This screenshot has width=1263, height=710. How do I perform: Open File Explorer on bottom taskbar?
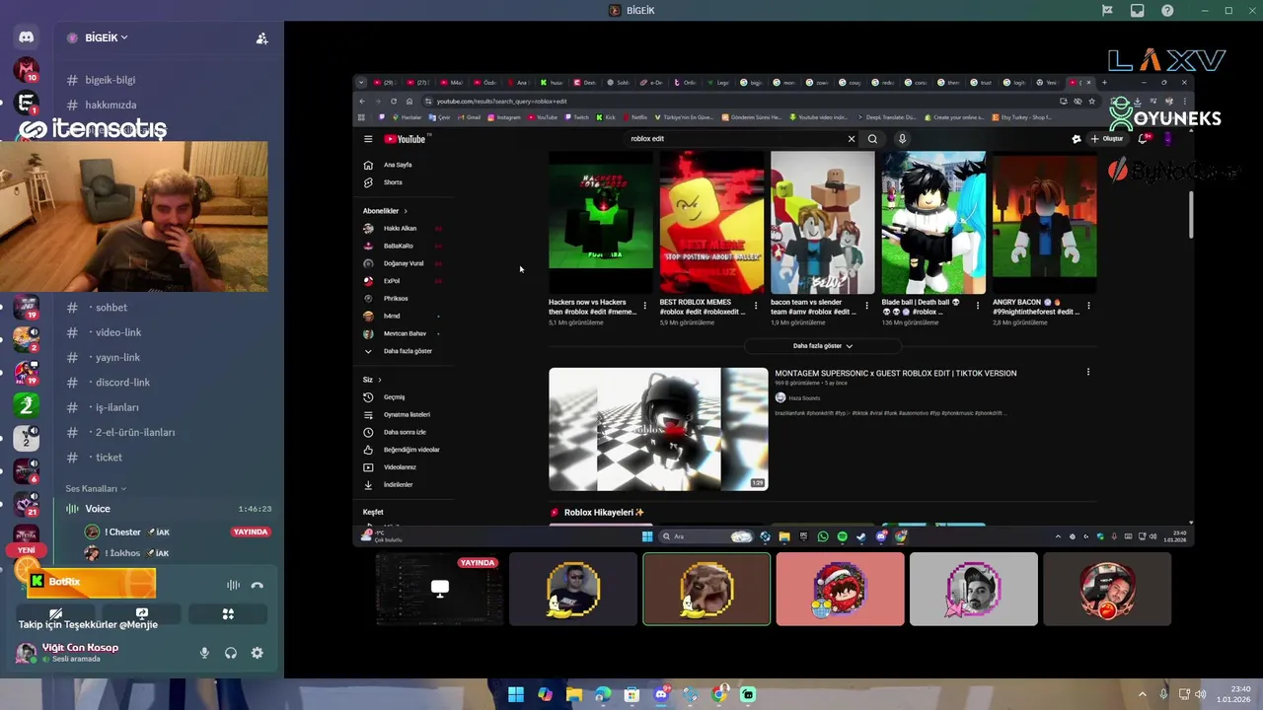pyautogui.click(x=573, y=695)
